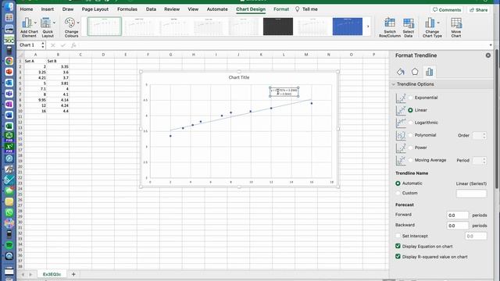Cancel formula entry with the X icon
The width and height of the screenshot is (500, 281).
coord(52,45)
